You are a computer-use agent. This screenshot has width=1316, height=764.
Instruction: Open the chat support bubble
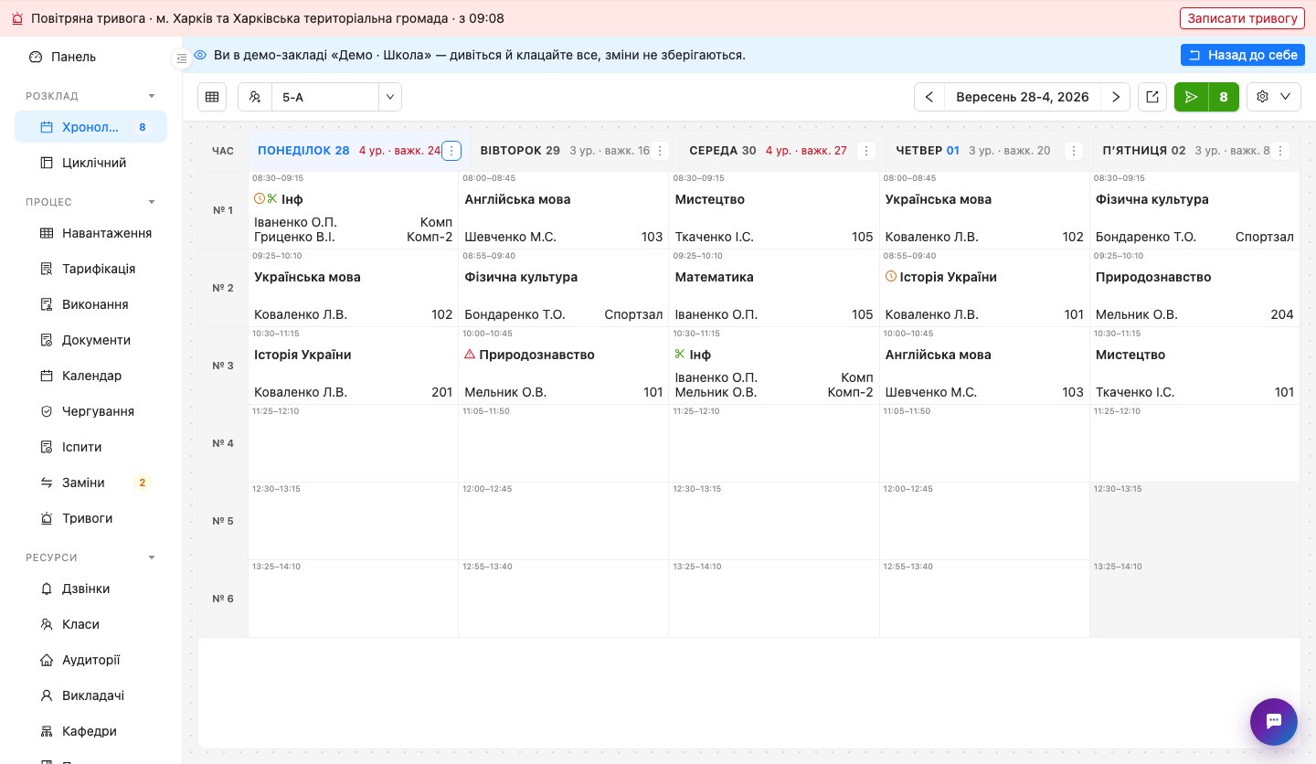pyautogui.click(x=1274, y=722)
